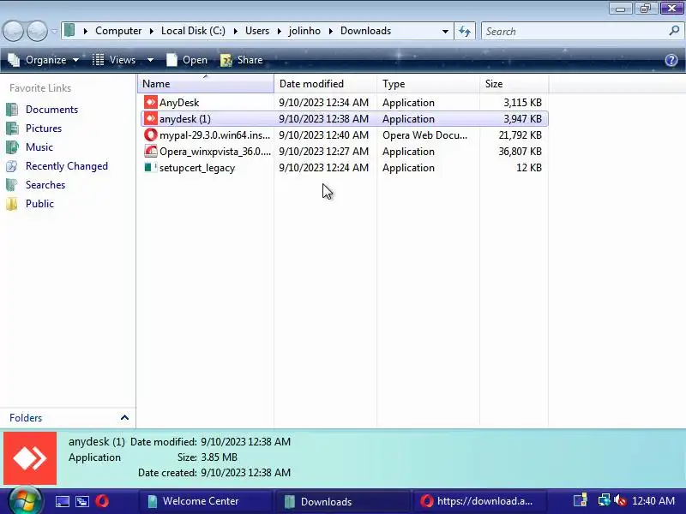Restore down the Downloads window
Image resolution: width=686 pixels, height=514 pixels.
(646, 9)
